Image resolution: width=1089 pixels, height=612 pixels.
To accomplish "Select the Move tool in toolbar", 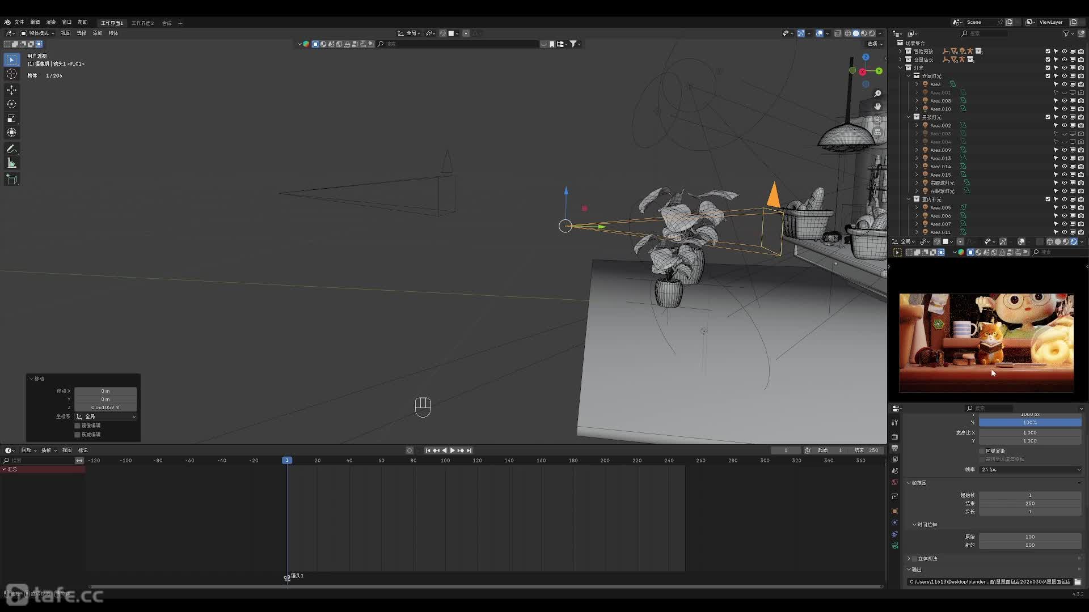I will click(11, 90).
